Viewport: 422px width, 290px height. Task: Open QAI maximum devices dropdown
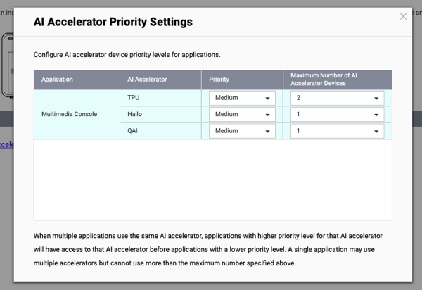(337, 131)
